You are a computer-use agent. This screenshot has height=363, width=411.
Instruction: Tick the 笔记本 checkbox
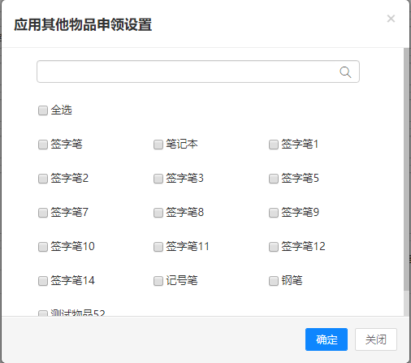pyautogui.click(x=158, y=145)
